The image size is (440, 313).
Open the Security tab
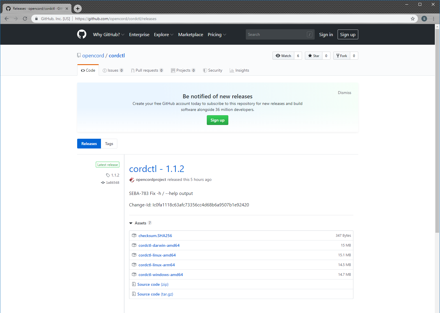click(213, 70)
